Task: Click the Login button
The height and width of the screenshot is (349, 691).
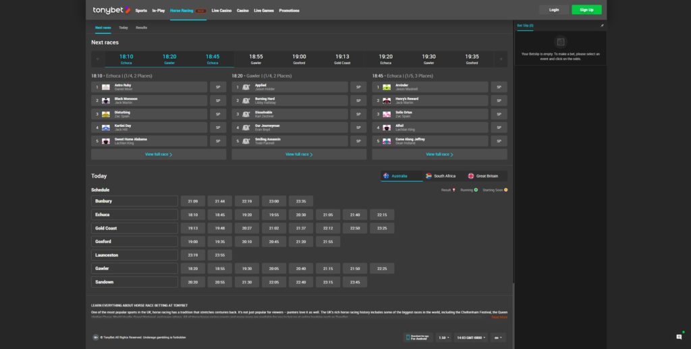Action: [554, 9]
